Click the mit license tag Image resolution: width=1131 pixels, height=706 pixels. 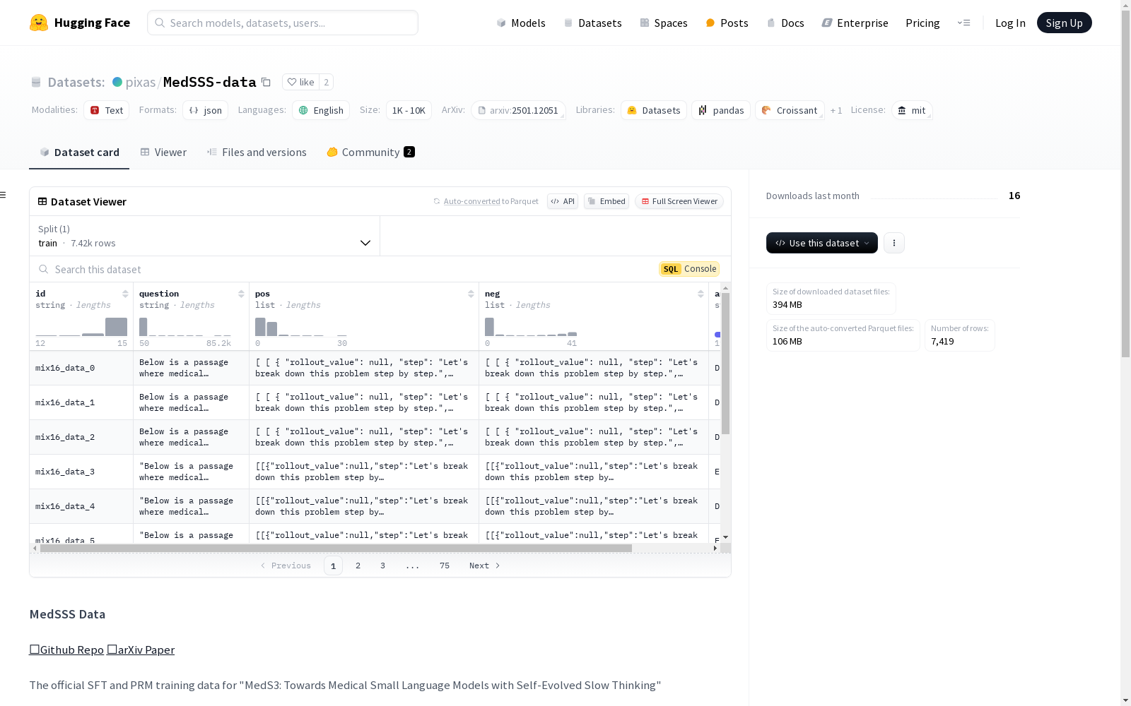coord(912,110)
